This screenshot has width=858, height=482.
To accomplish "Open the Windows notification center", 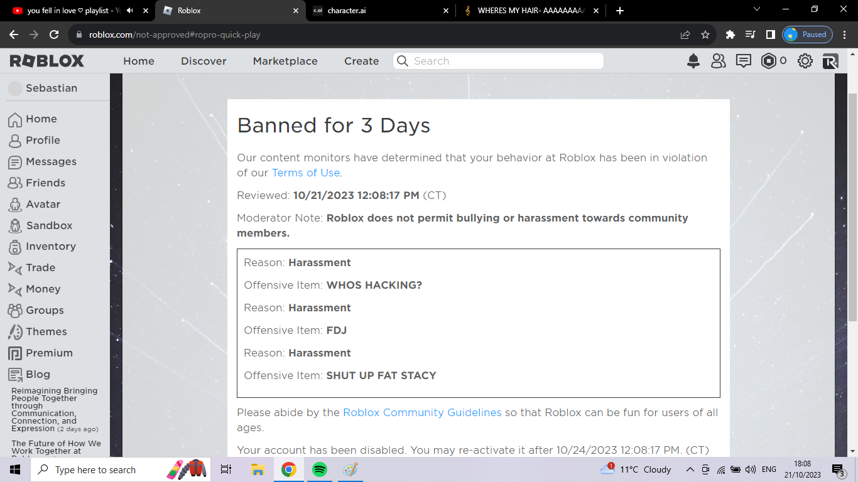I will pos(839,469).
